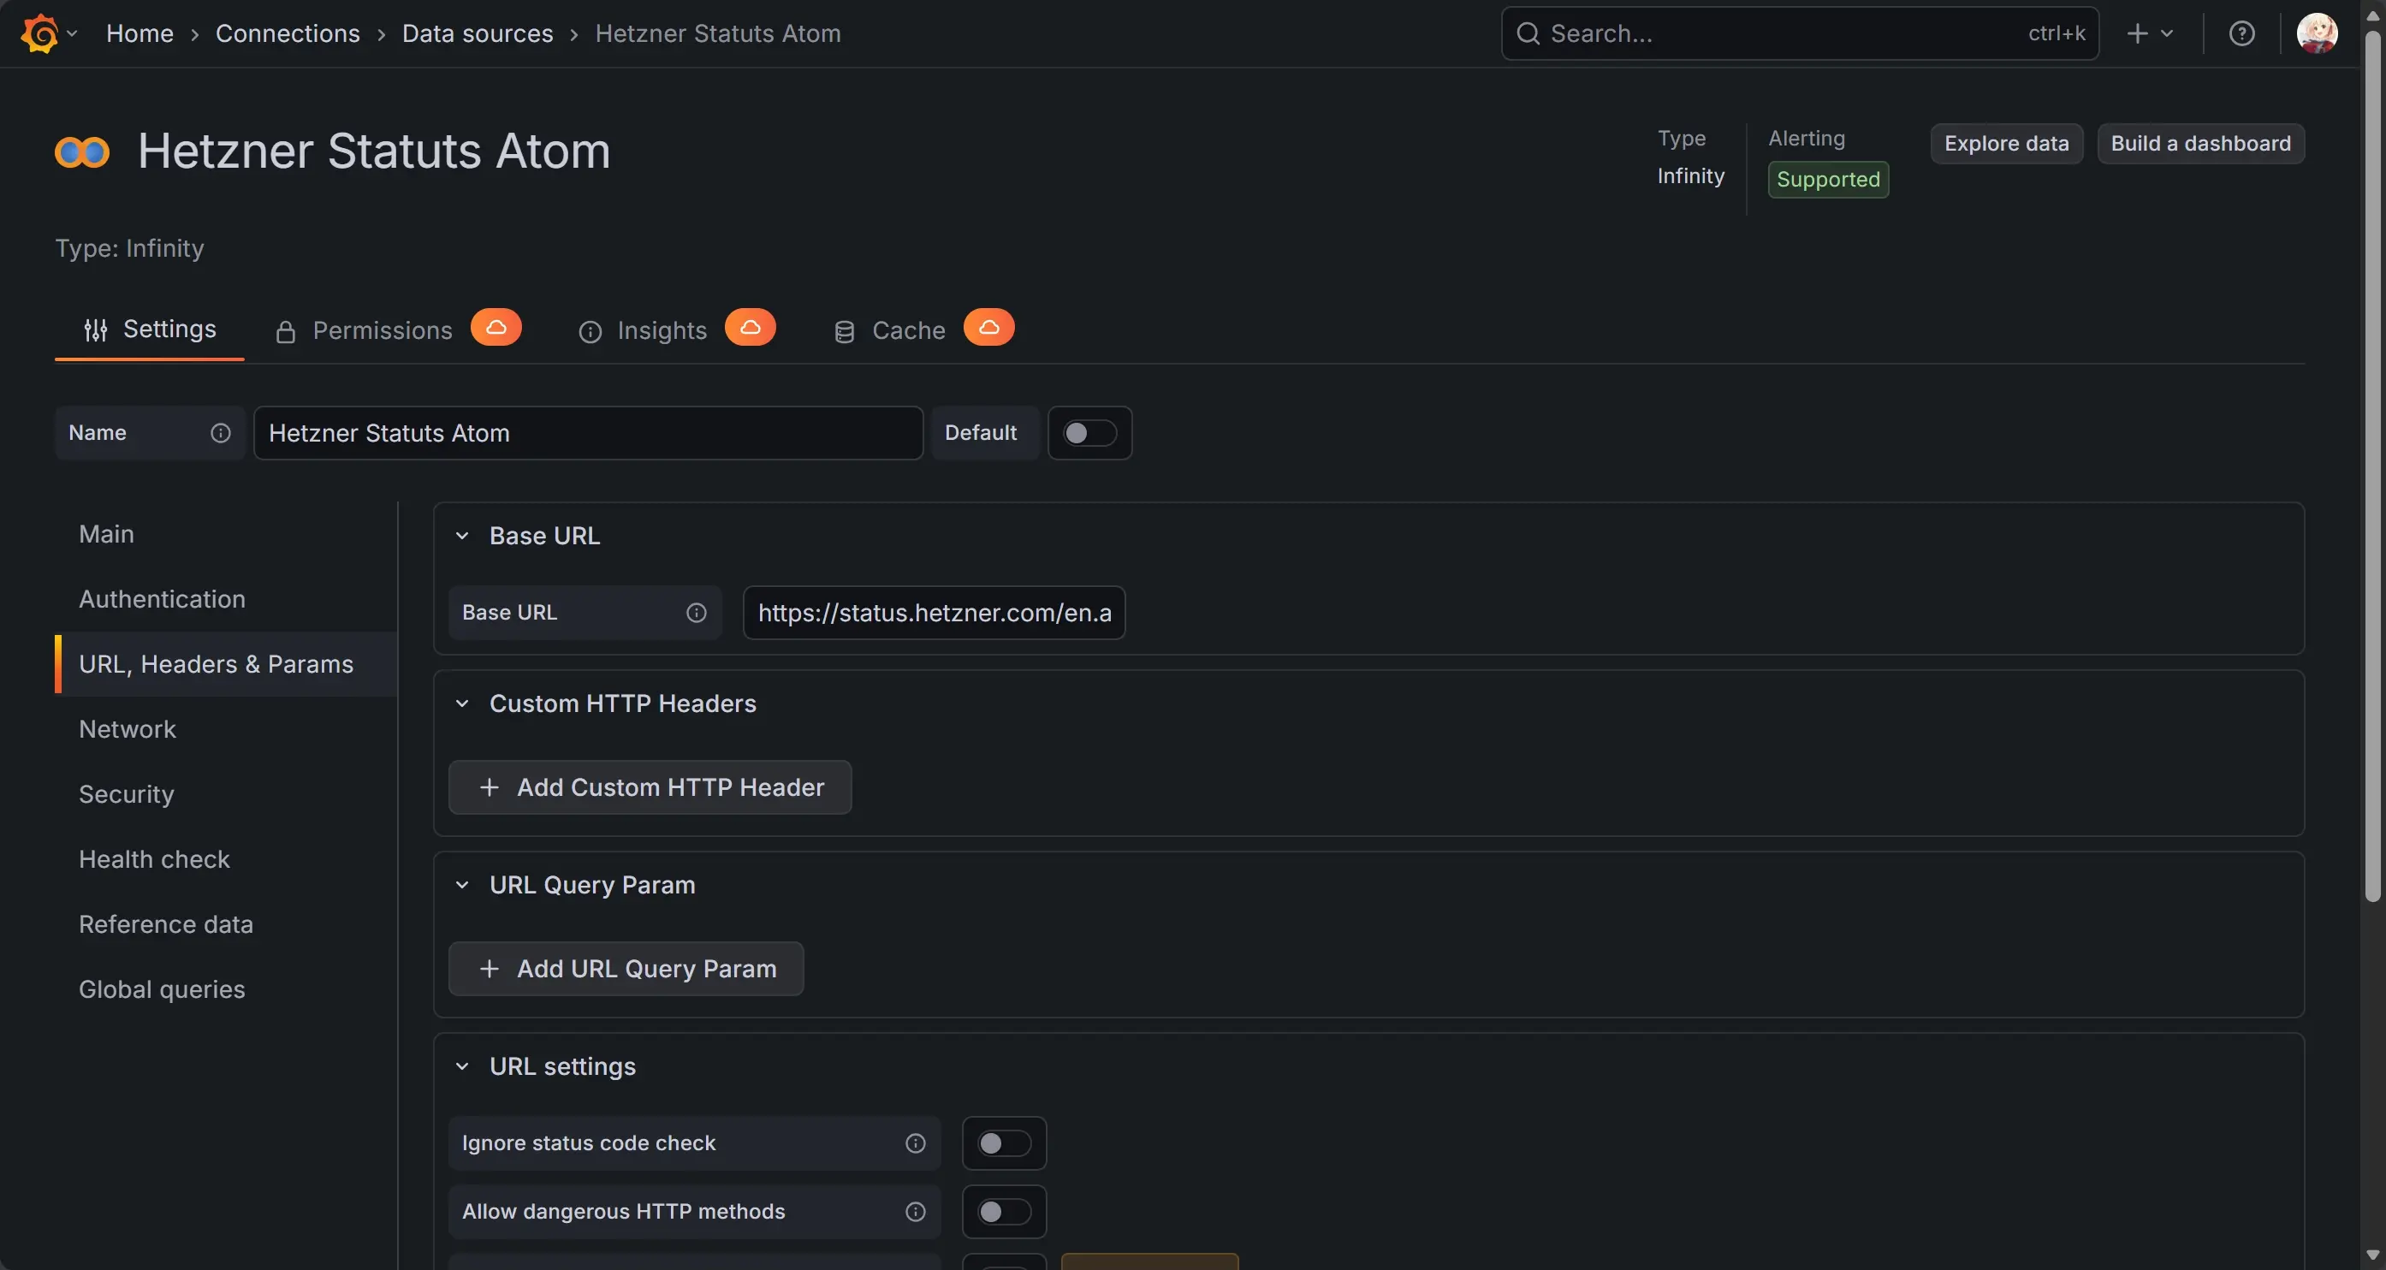Viewport: 2386px width, 1270px height.
Task: Click the Explore data button
Action: pos(2005,144)
